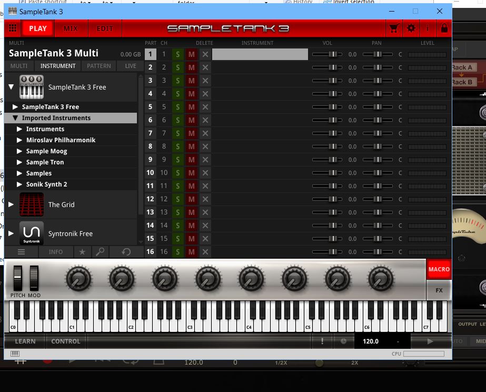This screenshot has height=392, width=486.
Task: Click the LEARN button
Action: (25, 341)
